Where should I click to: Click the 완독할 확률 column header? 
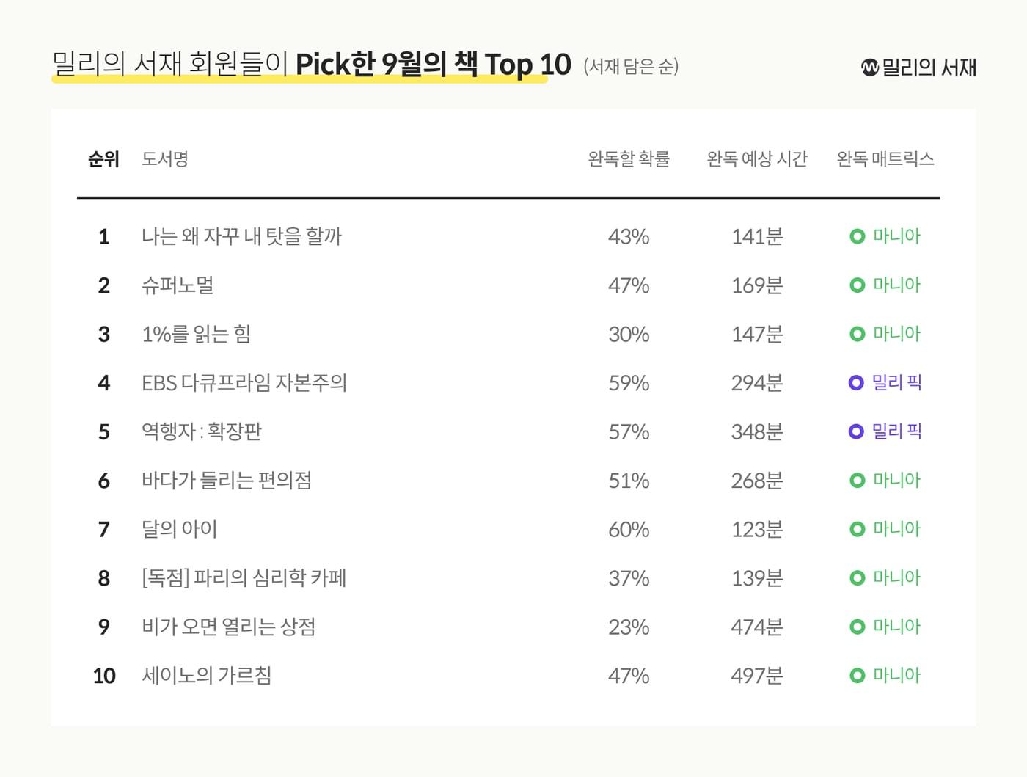point(629,158)
